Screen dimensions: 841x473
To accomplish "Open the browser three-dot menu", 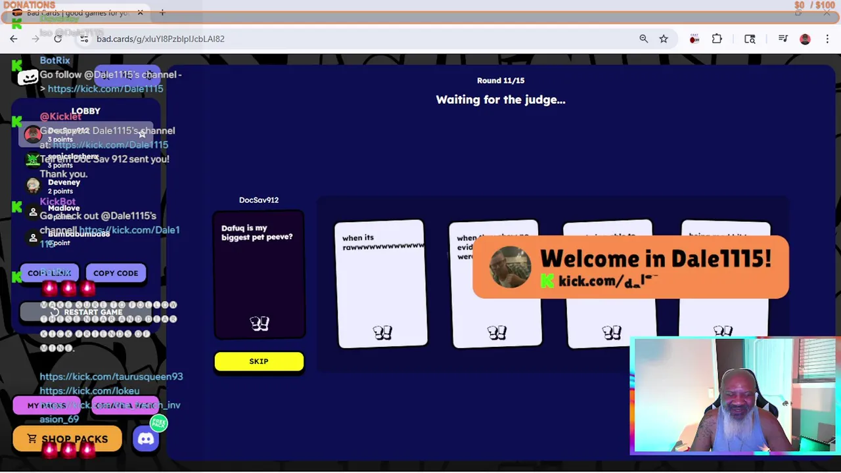I will pos(827,39).
